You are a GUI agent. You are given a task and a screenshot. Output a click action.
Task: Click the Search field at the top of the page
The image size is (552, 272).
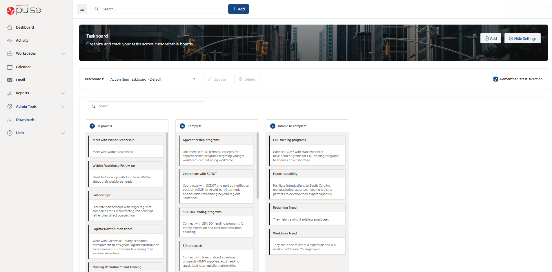[157, 9]
